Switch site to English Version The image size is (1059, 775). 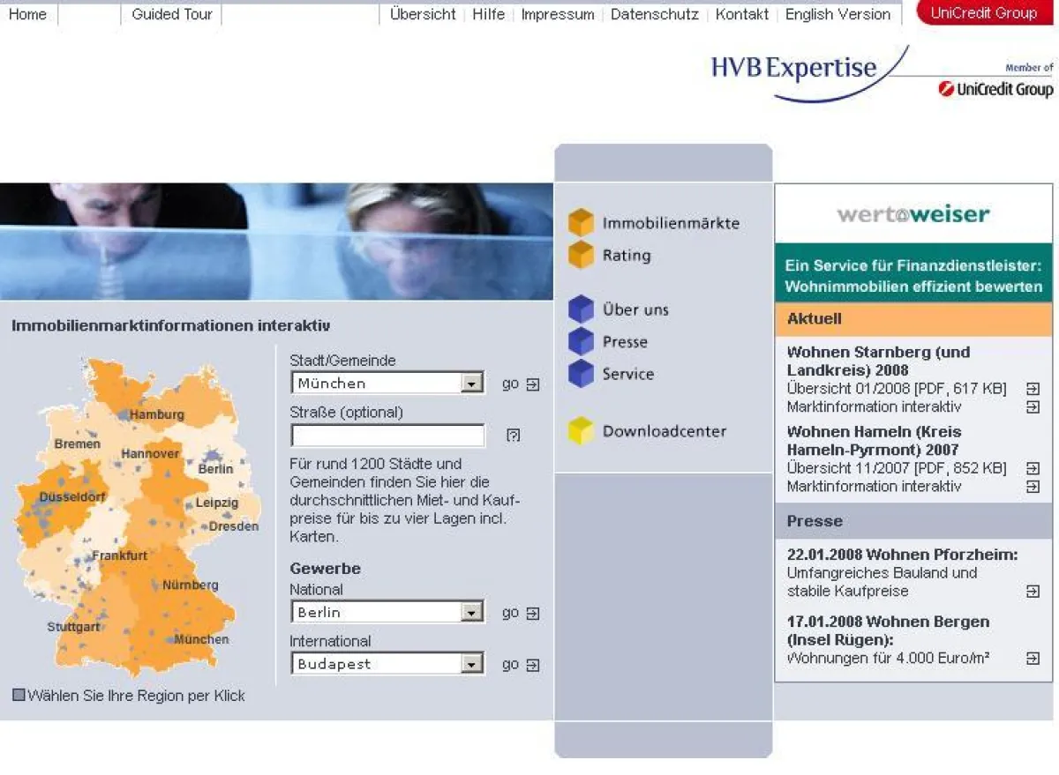point(837,13)
